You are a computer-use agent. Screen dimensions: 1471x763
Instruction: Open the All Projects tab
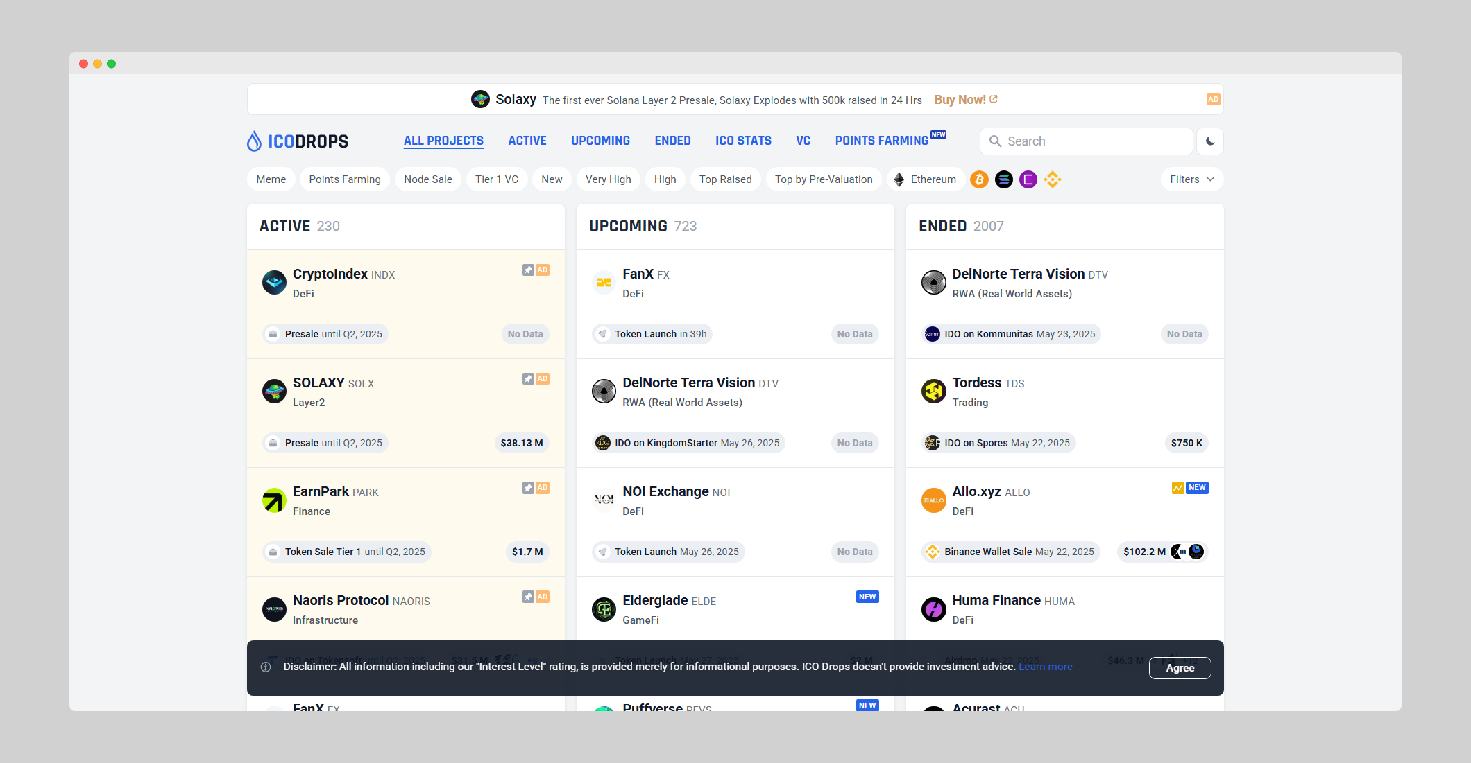point(443,141)
